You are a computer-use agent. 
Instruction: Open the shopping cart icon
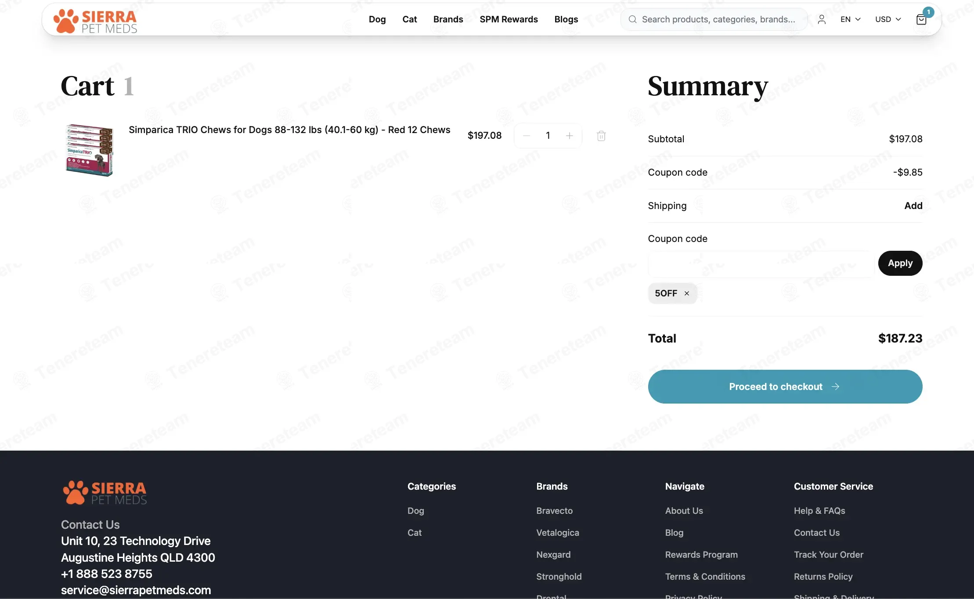pos(921,19)
